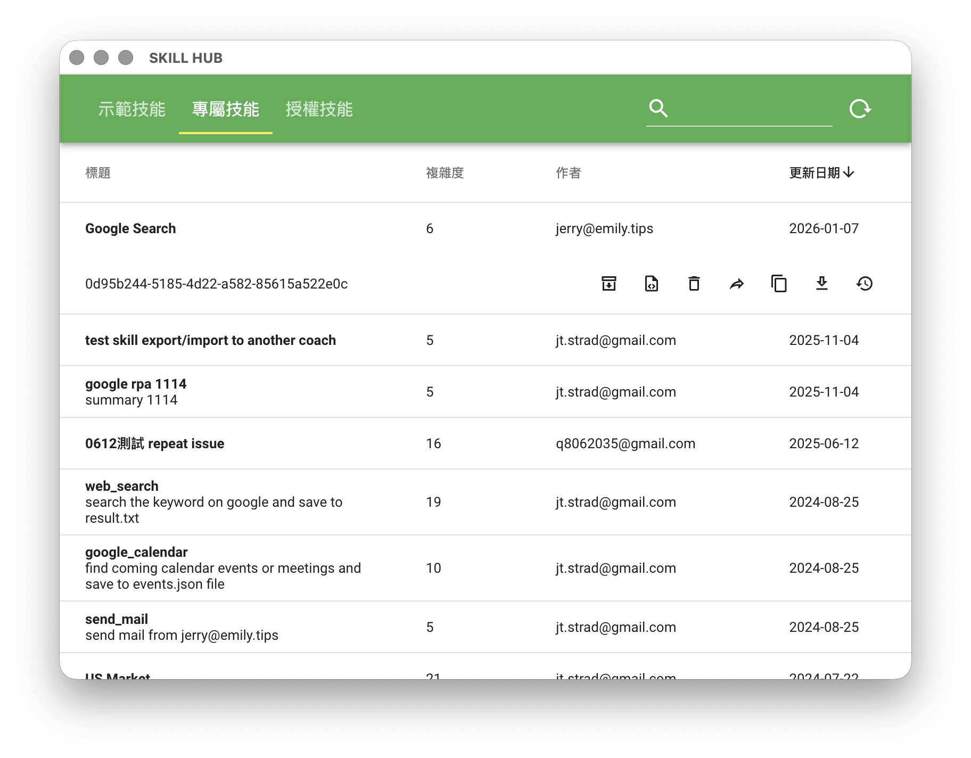Click the magnifier search icon
The width and height of the screenshot is (971, 758).
[x=659, y=109]
